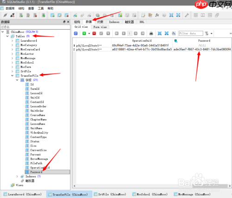232x198 pixels.
Task: Click the horizontal scrollbar left arrow
Action: pos(75,186)
